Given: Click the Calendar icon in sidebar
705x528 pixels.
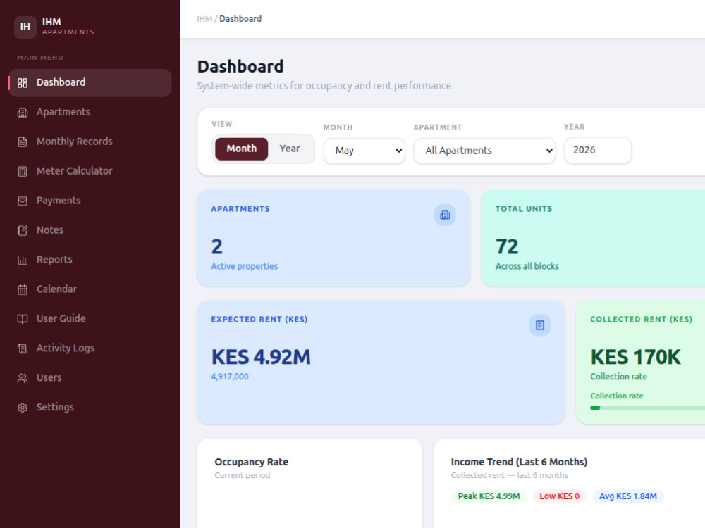Looking at the screenshot, I should click(23, 289).
